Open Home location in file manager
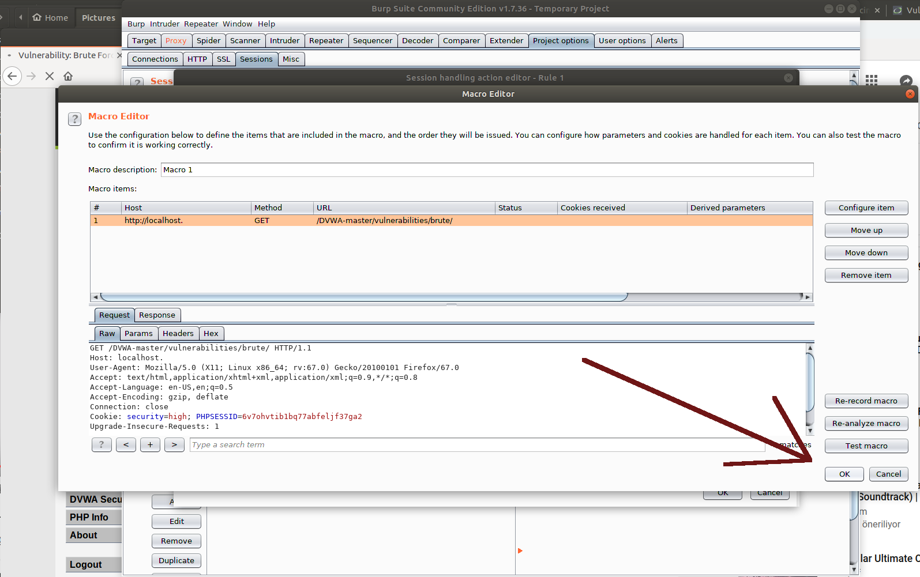 coord(50,18)
